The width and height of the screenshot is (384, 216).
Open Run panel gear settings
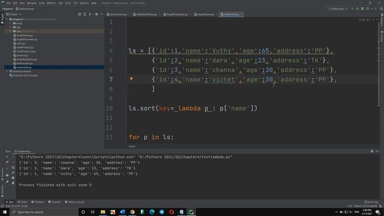pyautogui.click(x=372, y=151)
